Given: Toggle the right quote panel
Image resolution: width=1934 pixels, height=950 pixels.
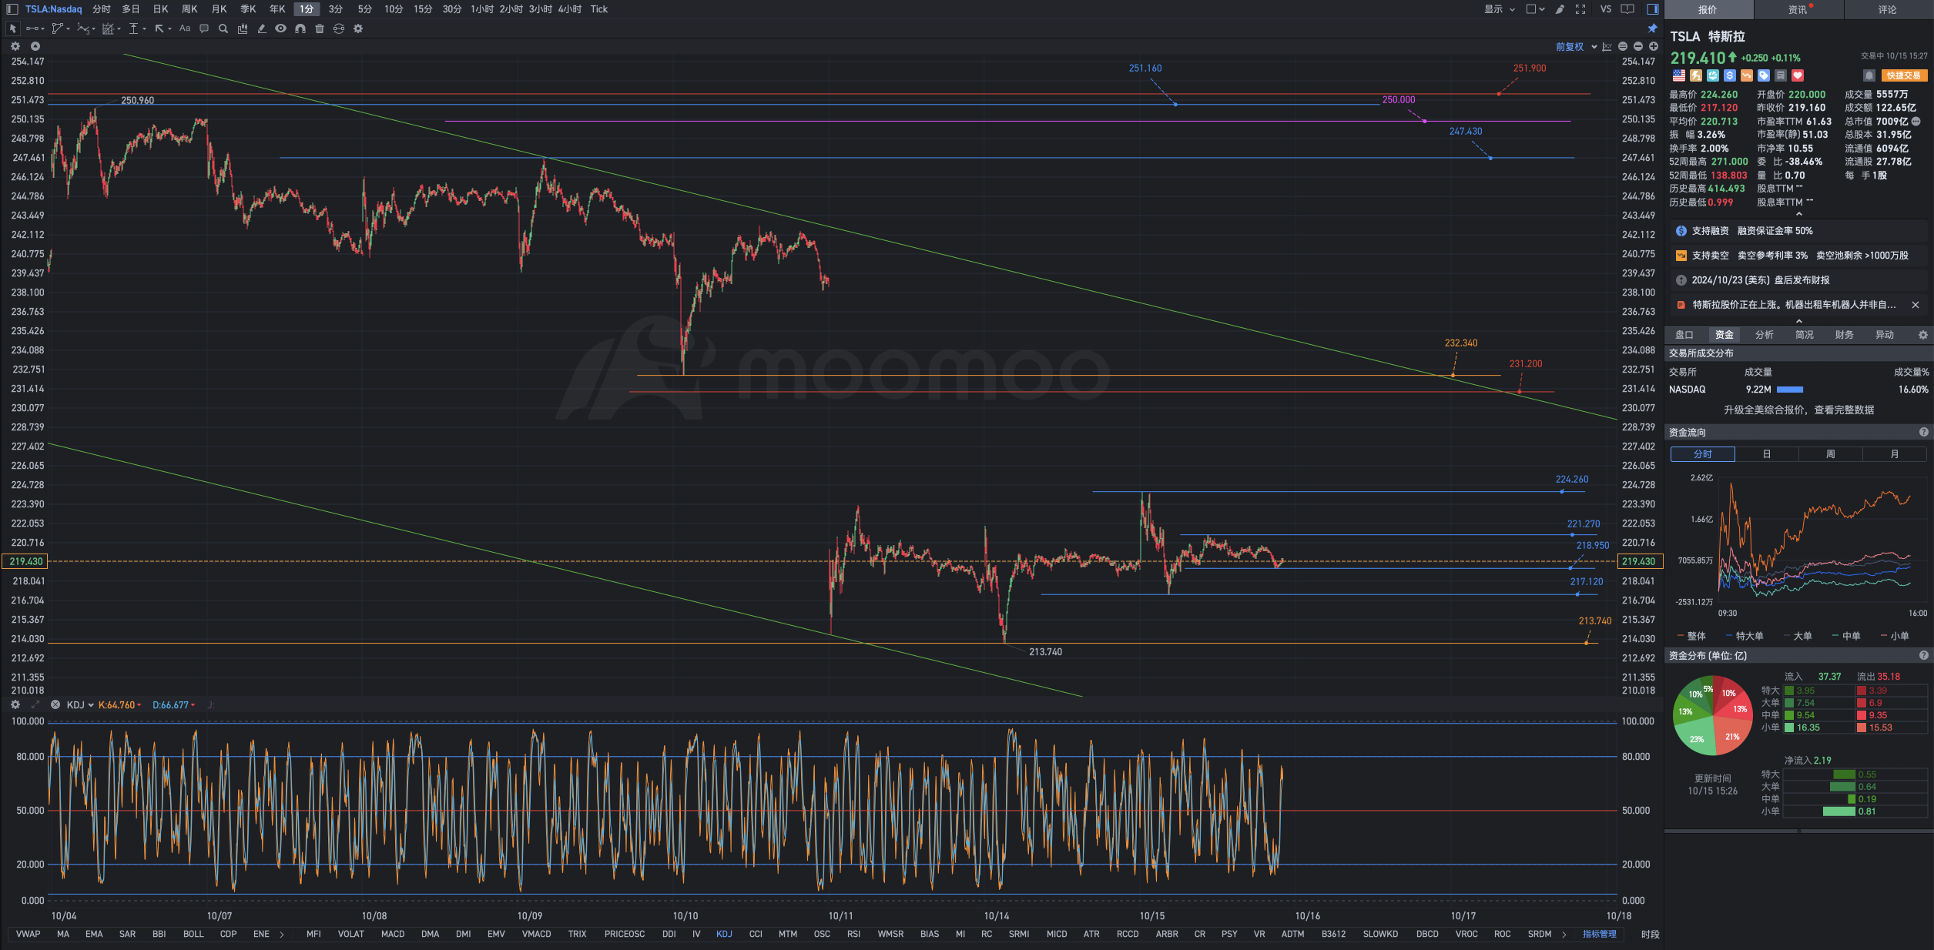Looking at the screenshot, I should tap(1653, 9).
